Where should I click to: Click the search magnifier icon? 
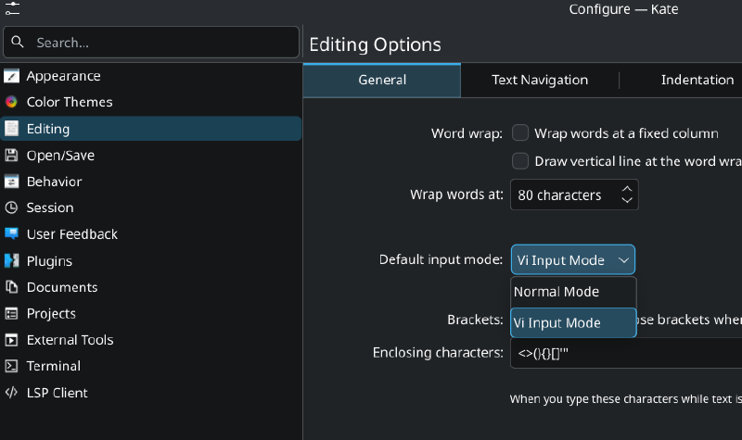click(18, 42)
